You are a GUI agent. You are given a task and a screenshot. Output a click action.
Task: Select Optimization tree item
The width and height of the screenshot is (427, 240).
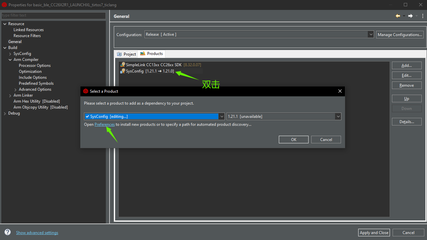30,72
